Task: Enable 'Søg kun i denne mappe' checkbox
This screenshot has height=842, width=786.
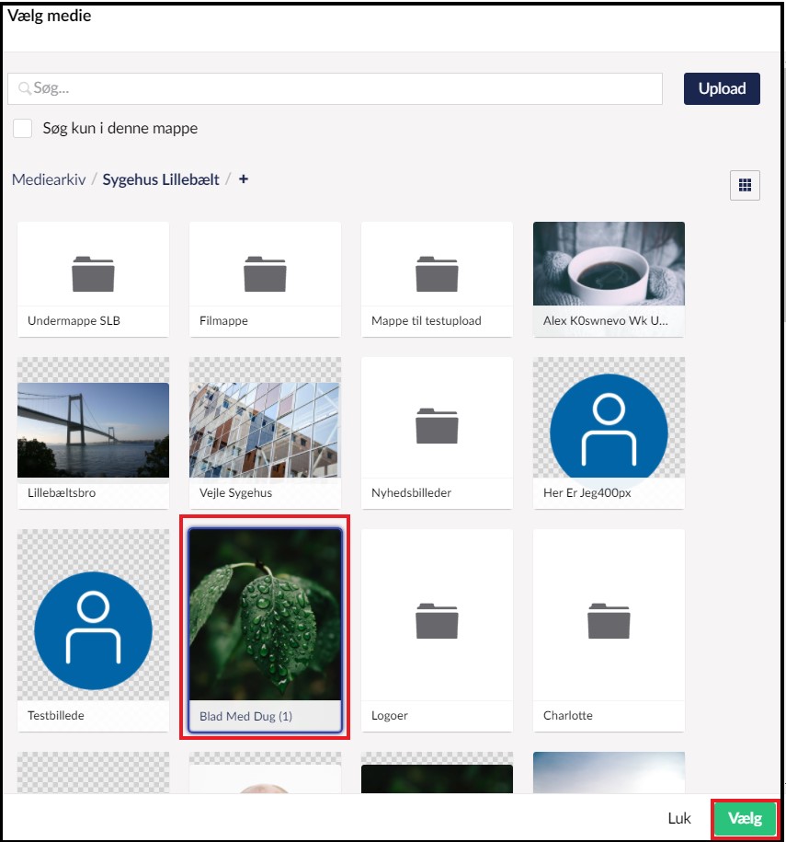Action: 23,128
